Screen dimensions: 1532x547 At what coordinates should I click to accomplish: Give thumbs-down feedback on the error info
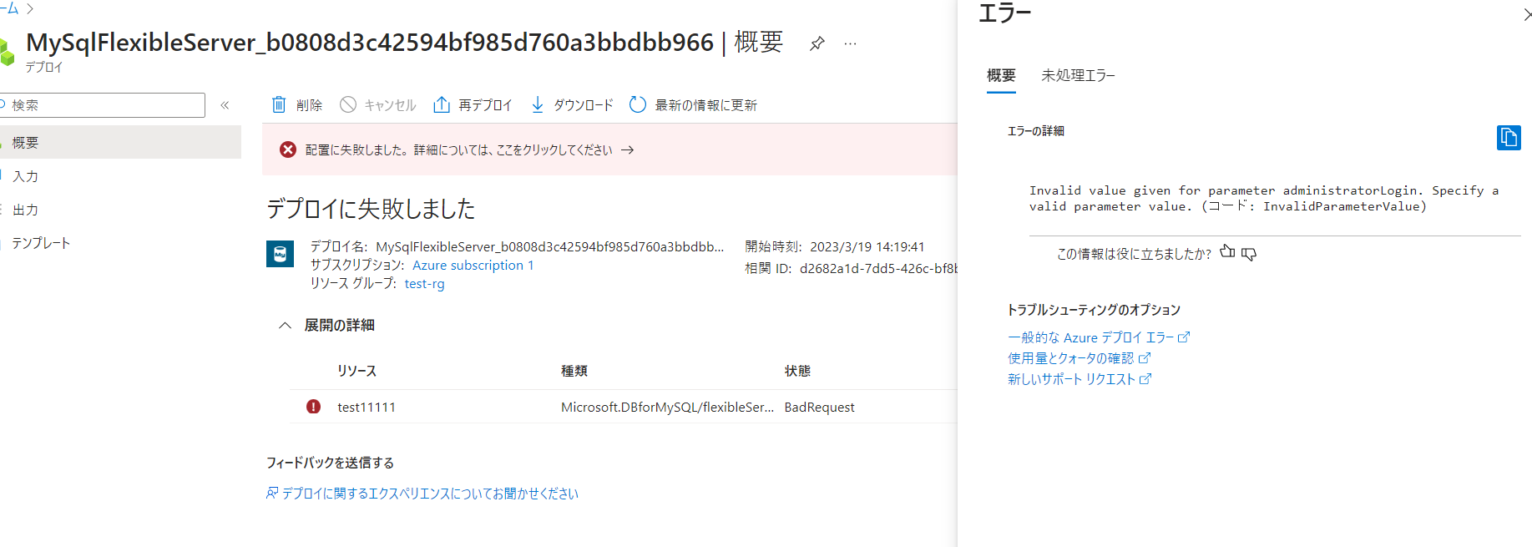pos(1249,254)
